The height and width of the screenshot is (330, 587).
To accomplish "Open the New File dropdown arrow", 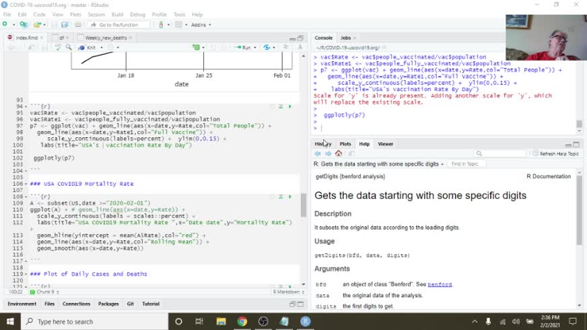I will (13, 25).
